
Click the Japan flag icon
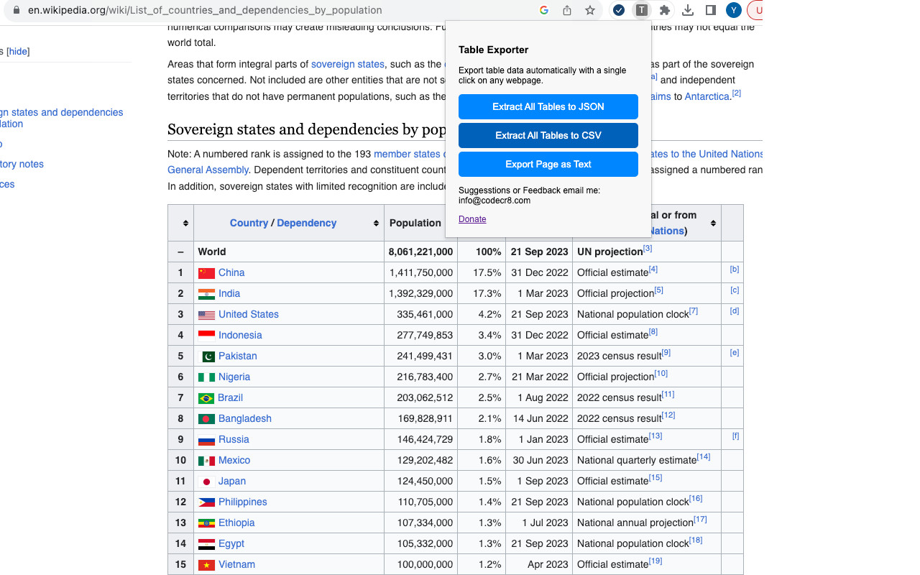tap(206, 482)
